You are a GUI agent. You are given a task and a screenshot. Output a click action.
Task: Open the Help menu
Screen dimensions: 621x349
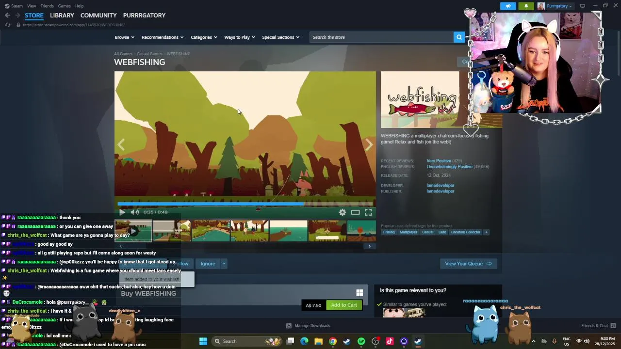click(80, 6)
